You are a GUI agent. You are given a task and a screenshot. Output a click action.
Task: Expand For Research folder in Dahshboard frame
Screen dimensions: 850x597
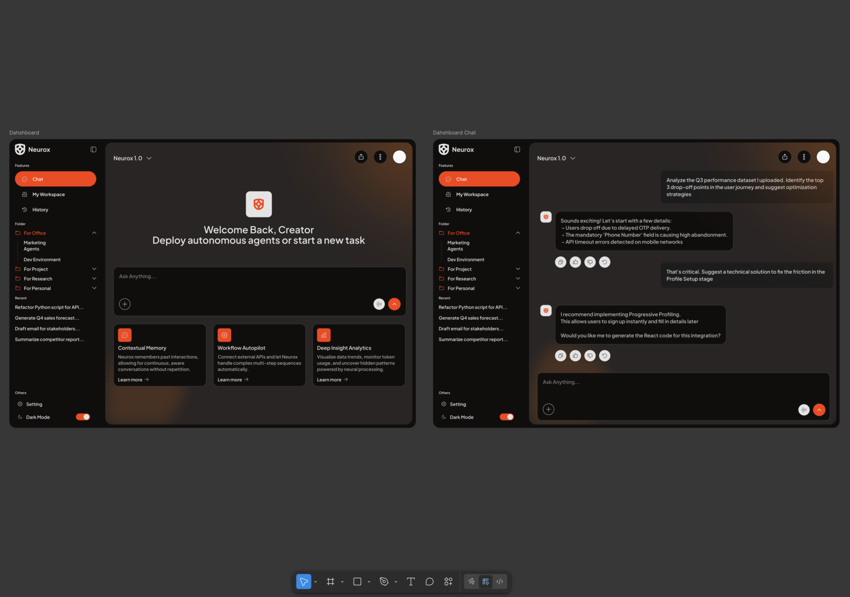click(94, 278)
